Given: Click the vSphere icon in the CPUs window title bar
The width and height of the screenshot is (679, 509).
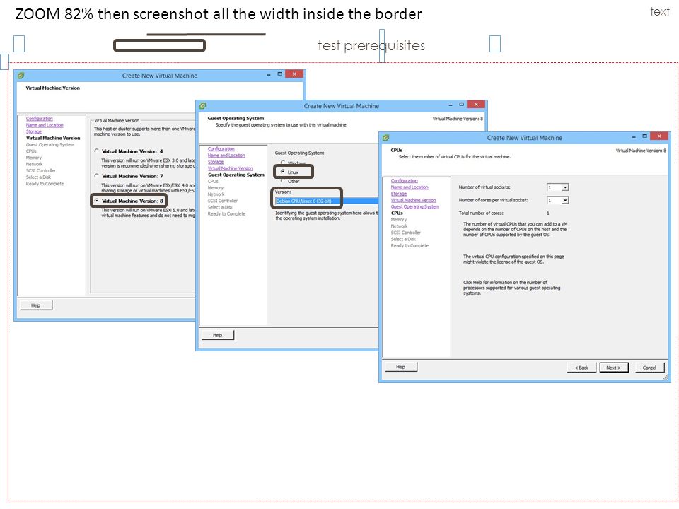Looking at the screenshot, I should 386,138.
